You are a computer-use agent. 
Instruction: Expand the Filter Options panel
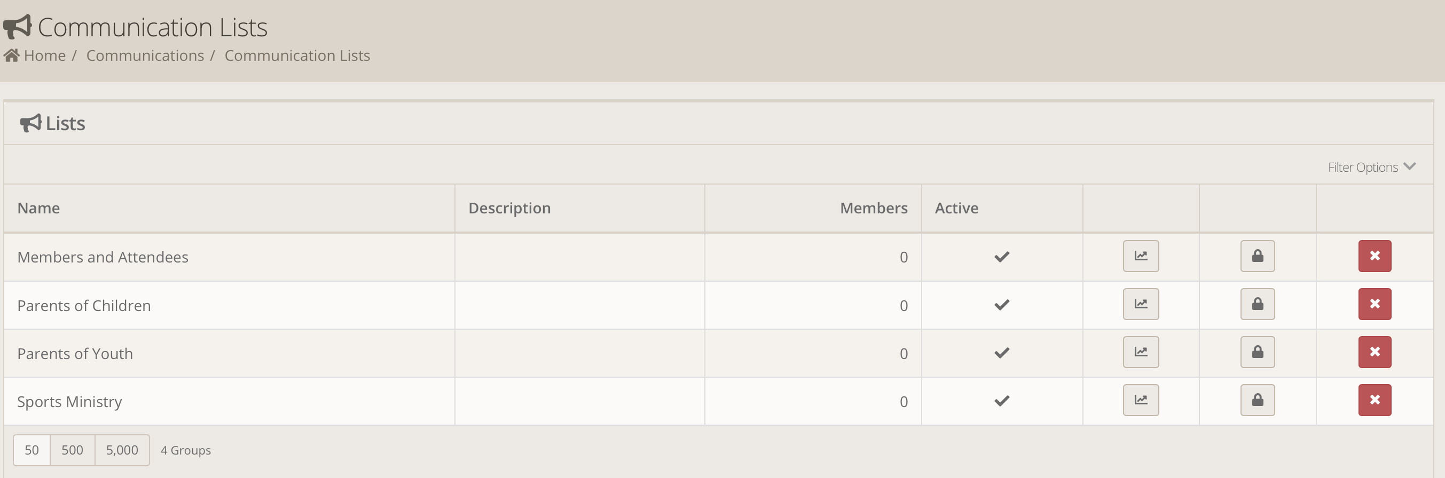[1363, 168]
